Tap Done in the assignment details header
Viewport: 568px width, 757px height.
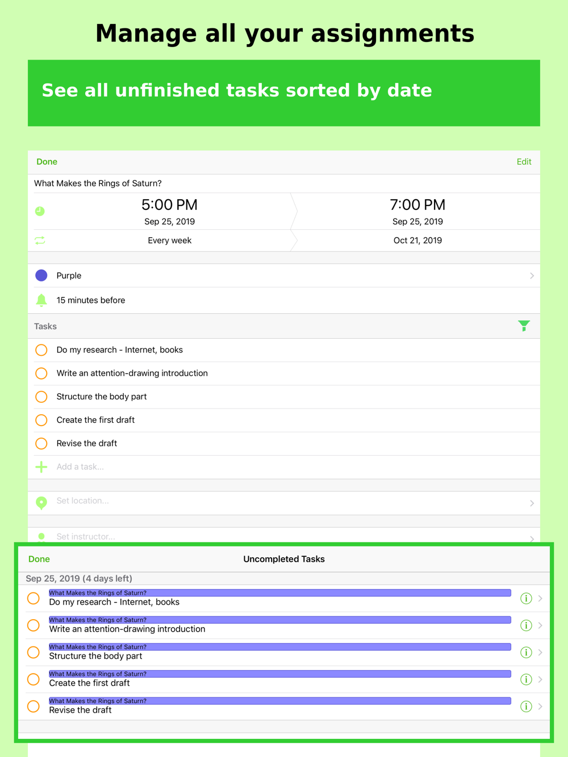pyautogui.click(x=47, y=162)
